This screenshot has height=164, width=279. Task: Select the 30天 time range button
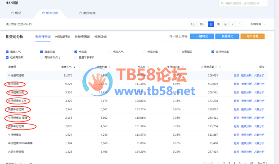click(x=202, y=24)
